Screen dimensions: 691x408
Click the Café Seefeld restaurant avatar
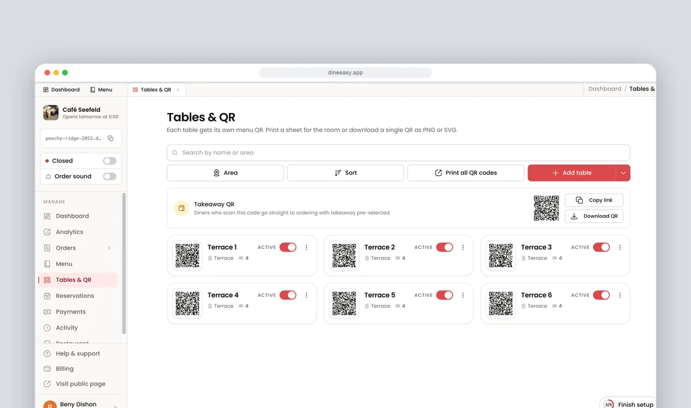51,112
